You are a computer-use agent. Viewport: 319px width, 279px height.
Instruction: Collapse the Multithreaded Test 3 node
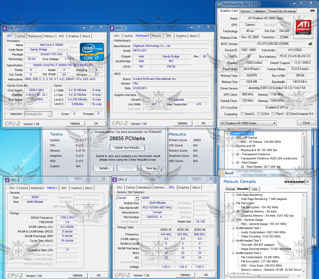(x=233, y=253)
